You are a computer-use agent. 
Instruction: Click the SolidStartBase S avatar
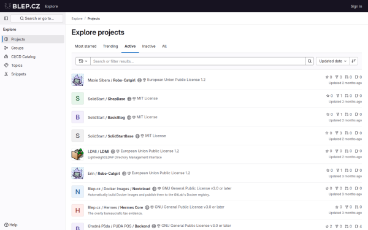(78, 136)
